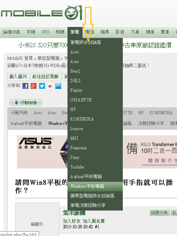Open 攜帶型電腦綜合討論區 from dropdown

95,196
